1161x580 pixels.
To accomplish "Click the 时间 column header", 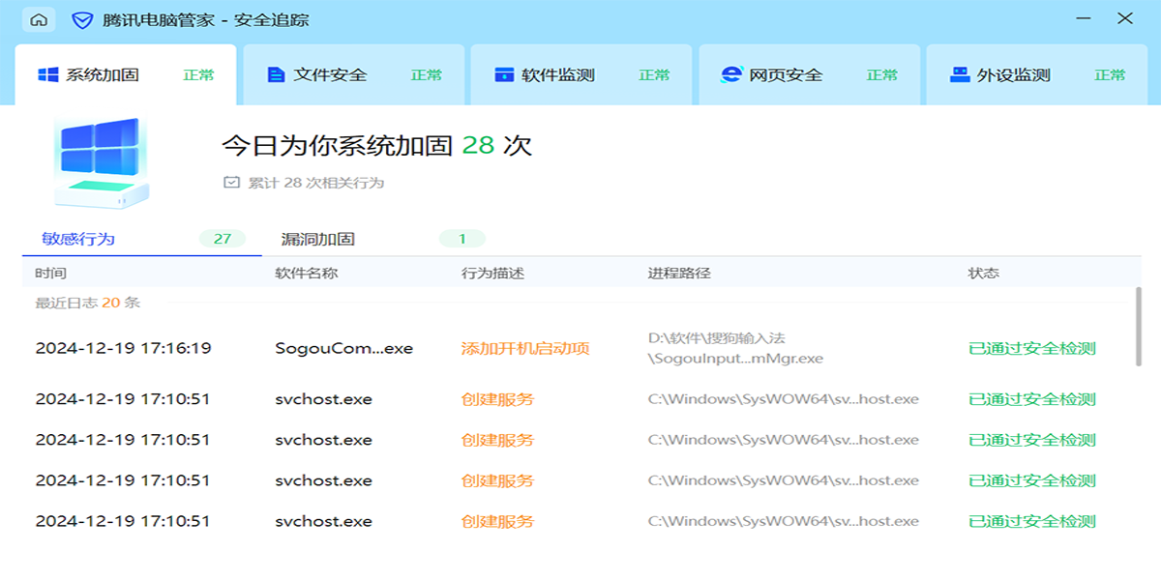I will (x=51, y=273).
